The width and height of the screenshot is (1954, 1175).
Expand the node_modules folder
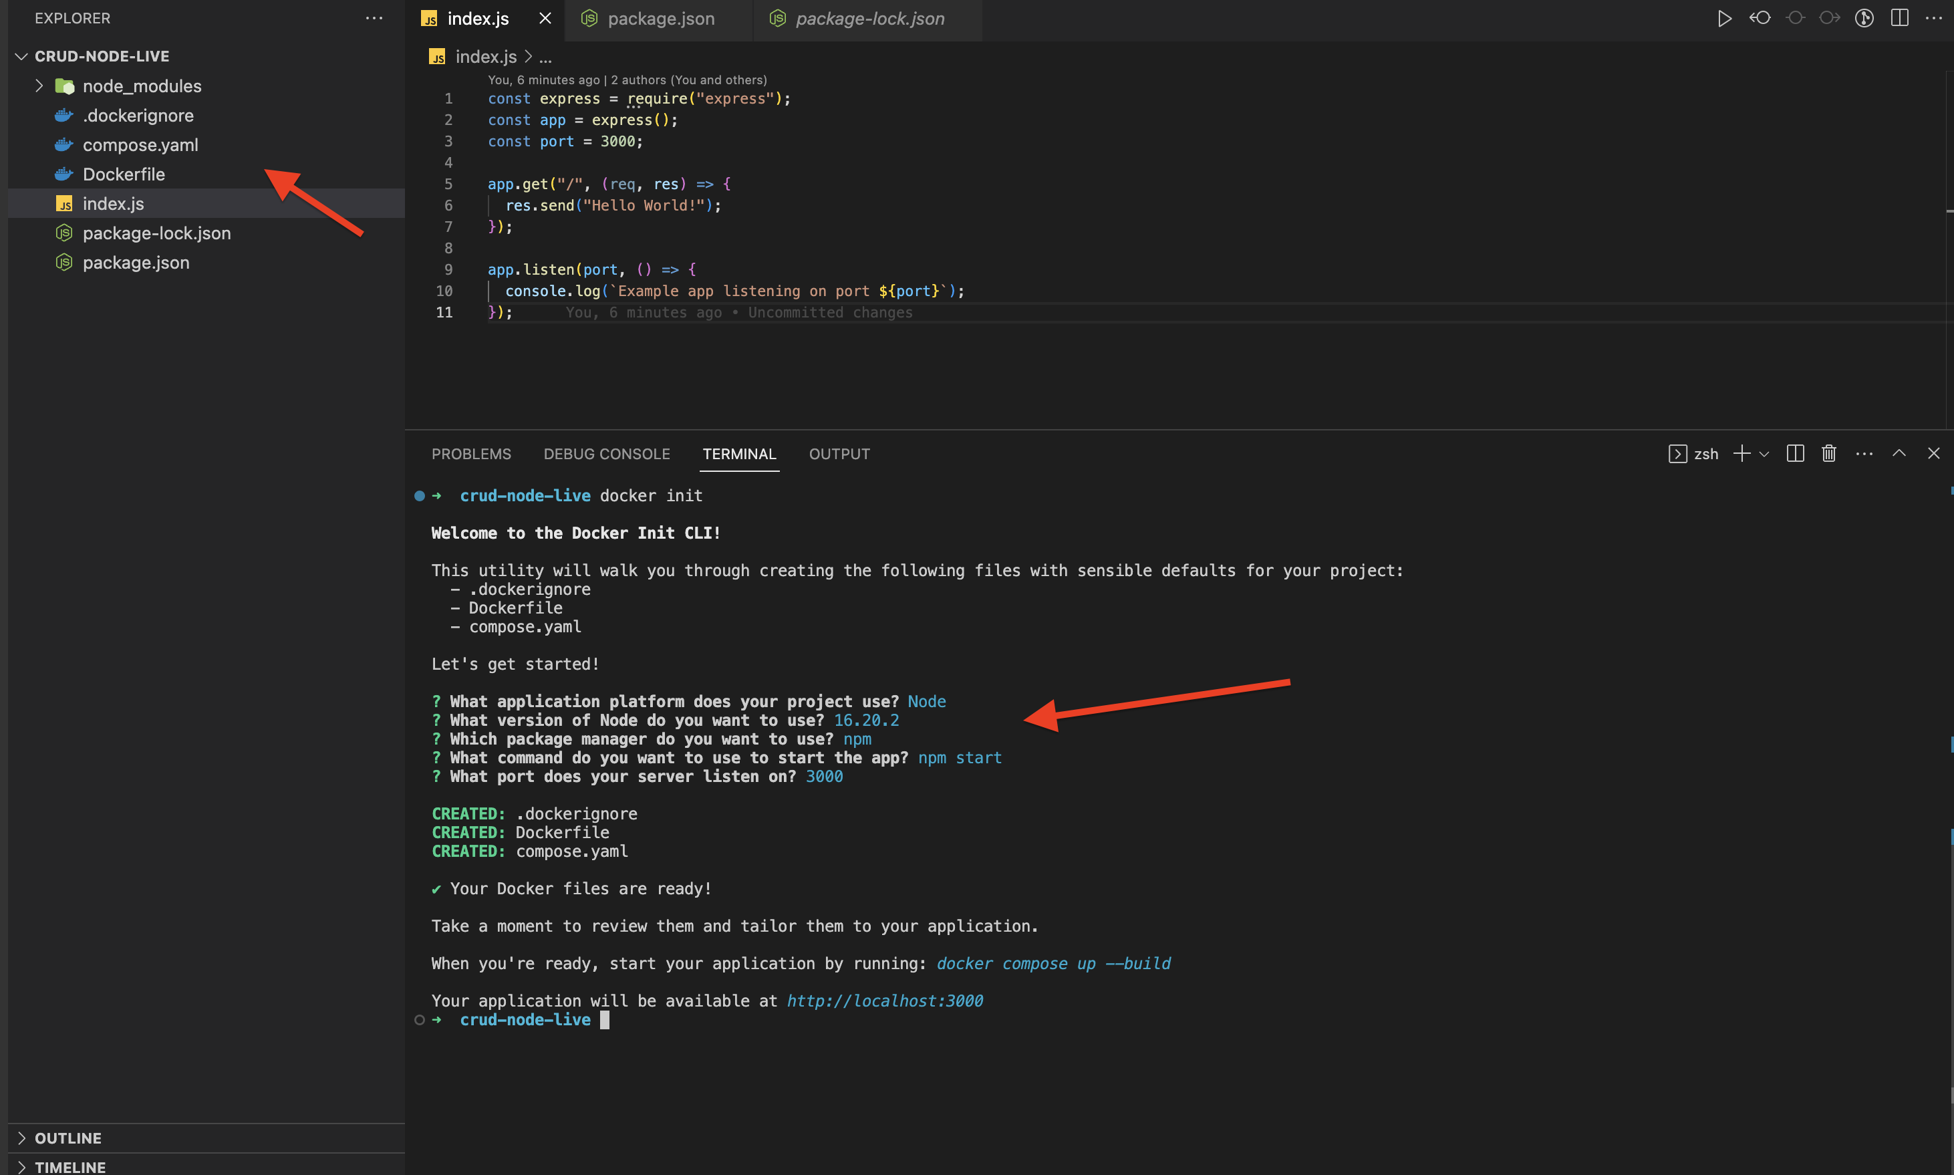point(39,86)
